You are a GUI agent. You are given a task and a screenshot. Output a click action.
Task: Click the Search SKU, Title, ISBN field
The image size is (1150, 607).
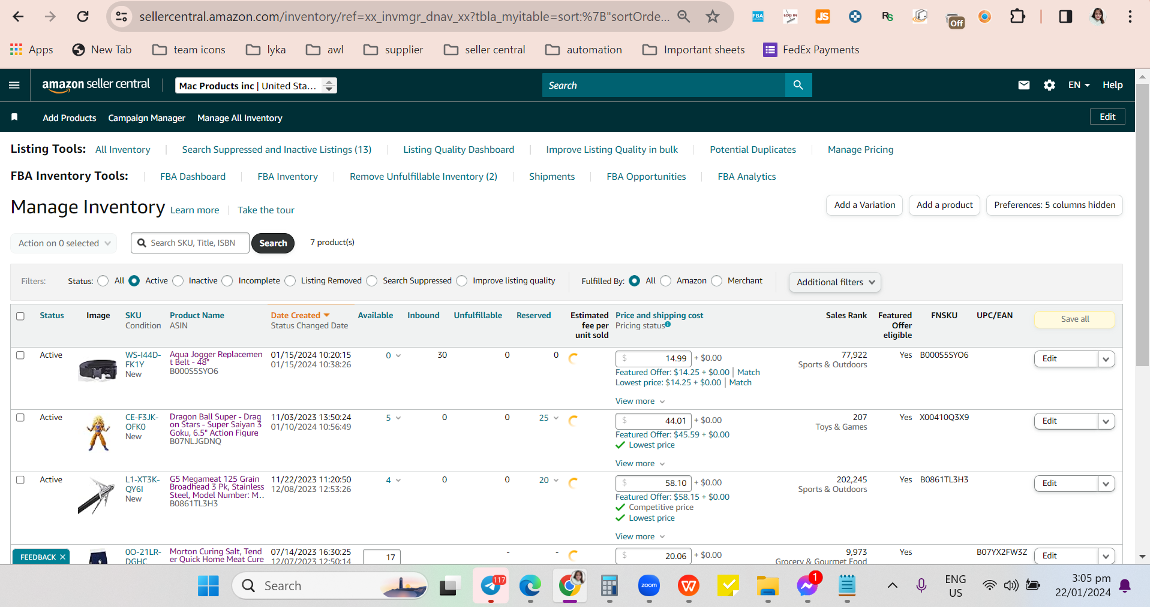[190, 243]
